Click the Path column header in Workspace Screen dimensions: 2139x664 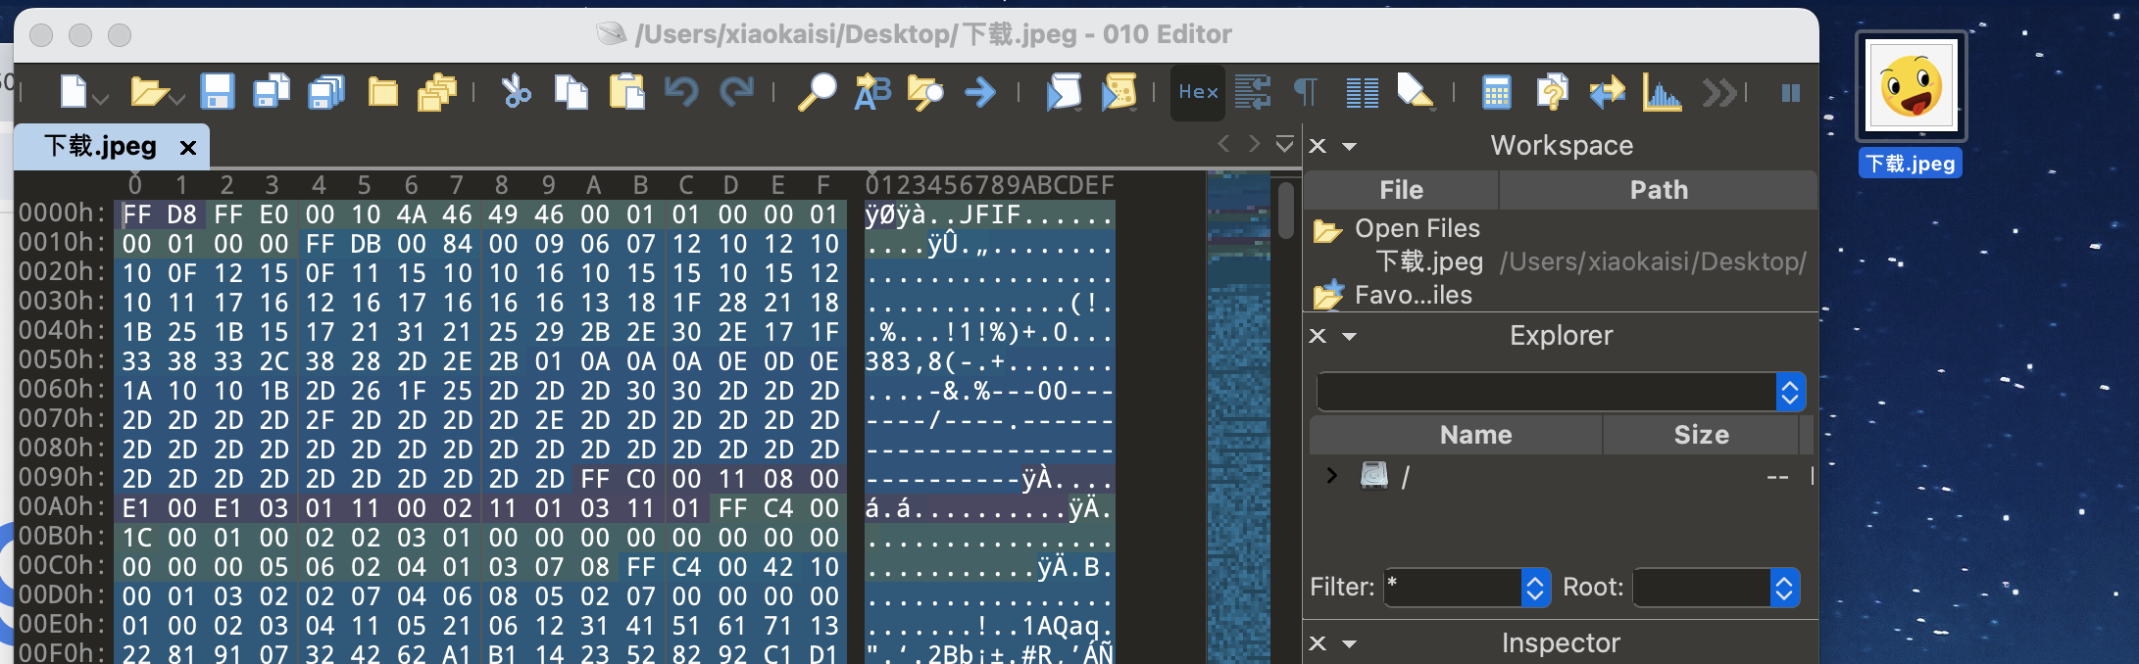pos(1658,190)
